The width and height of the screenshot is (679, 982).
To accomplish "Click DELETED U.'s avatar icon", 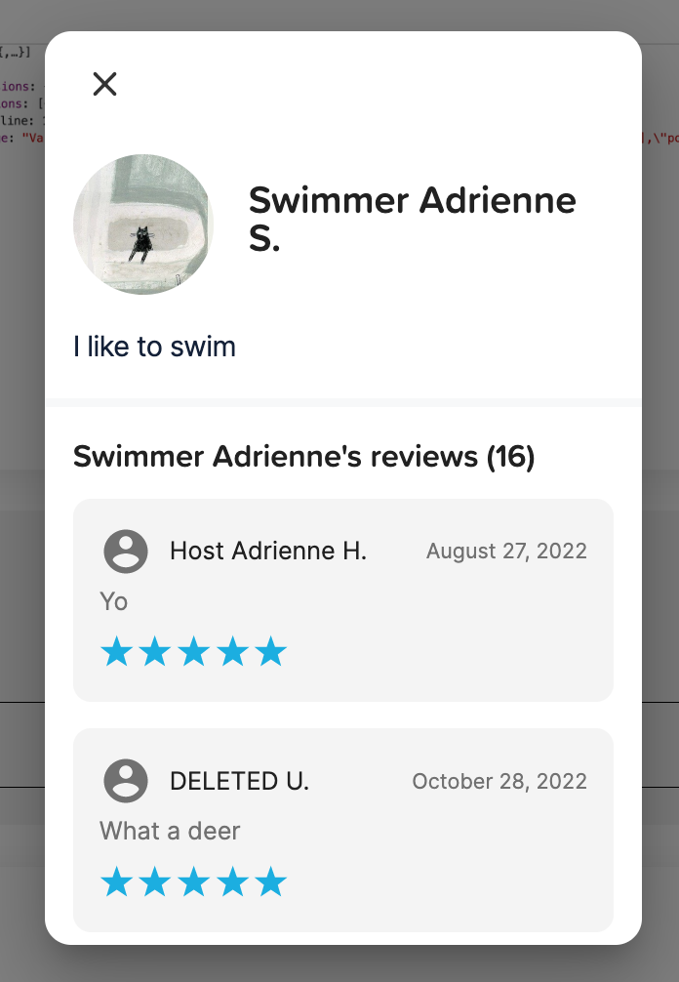I will (x=127, y=781).
